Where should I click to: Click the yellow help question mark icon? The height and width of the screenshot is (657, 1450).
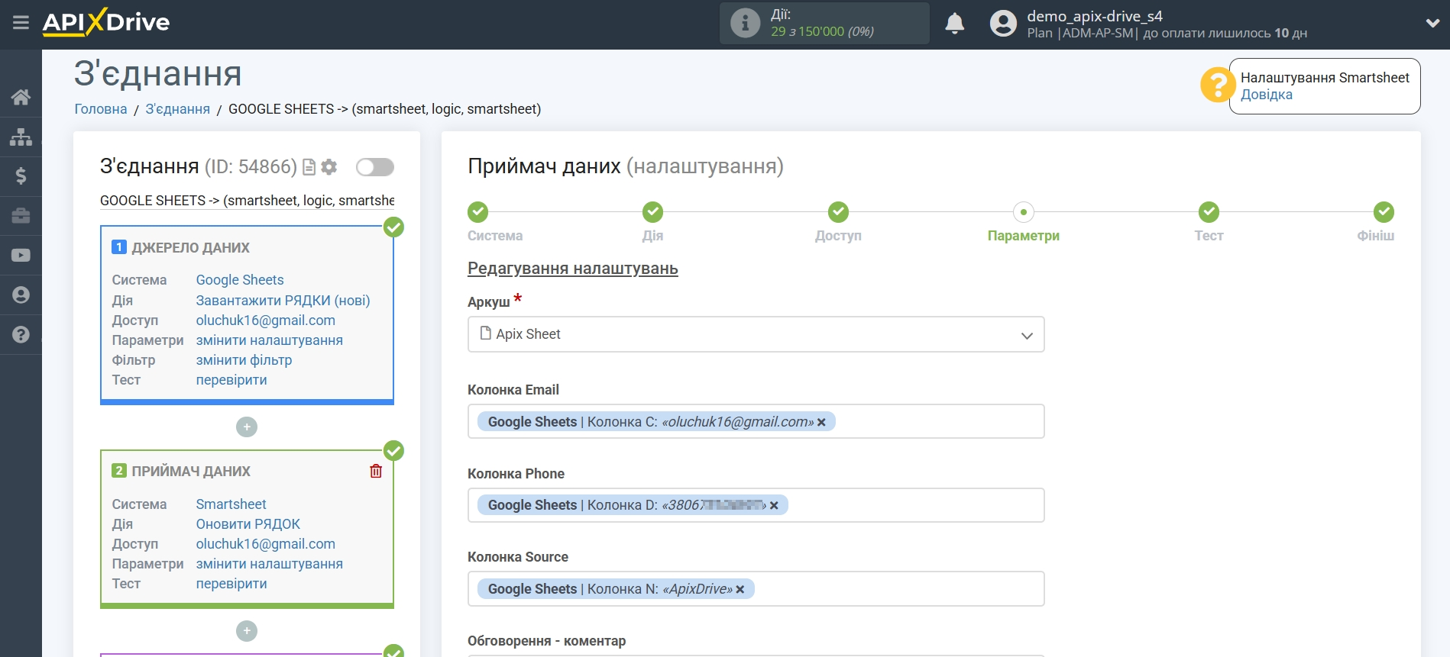1218,85
